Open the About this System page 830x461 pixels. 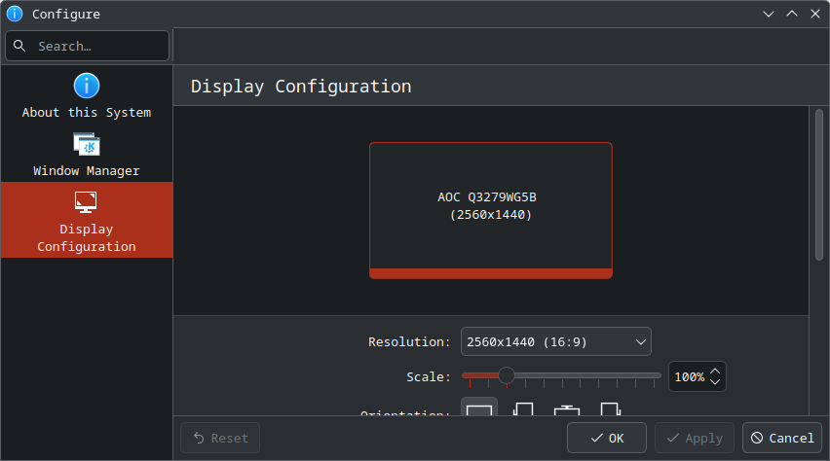[x=87, y=95]
